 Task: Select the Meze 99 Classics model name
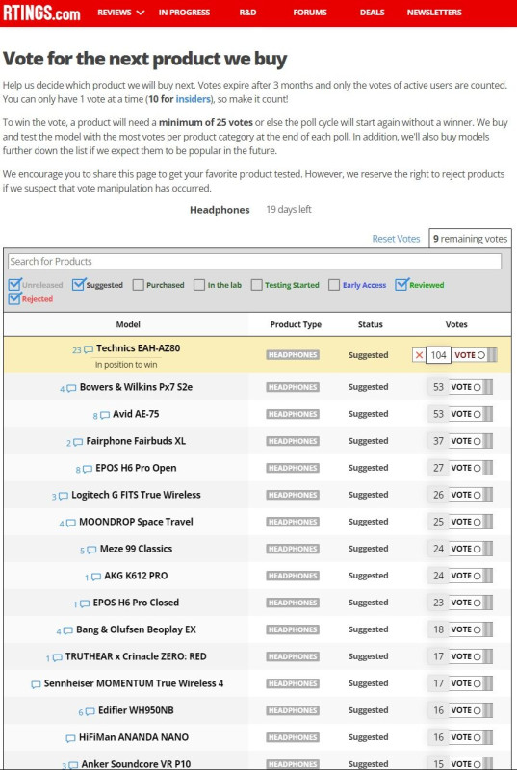(136, 549)
